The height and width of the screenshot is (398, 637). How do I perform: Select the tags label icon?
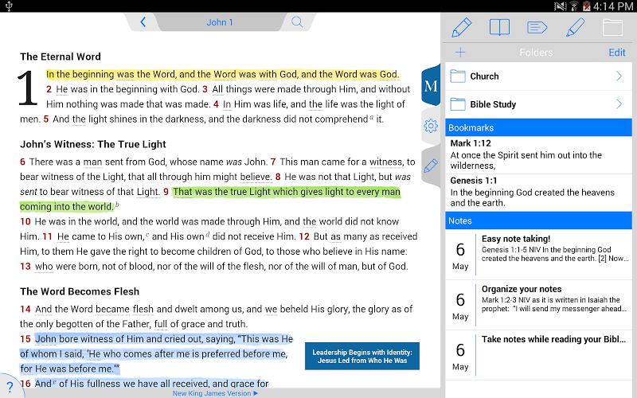click(x=537, y=28)
